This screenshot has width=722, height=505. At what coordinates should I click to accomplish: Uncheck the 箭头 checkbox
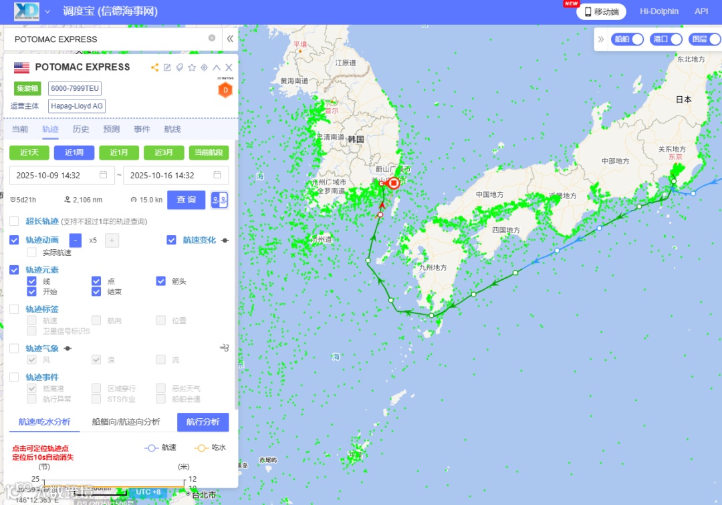tap(160, 281)
